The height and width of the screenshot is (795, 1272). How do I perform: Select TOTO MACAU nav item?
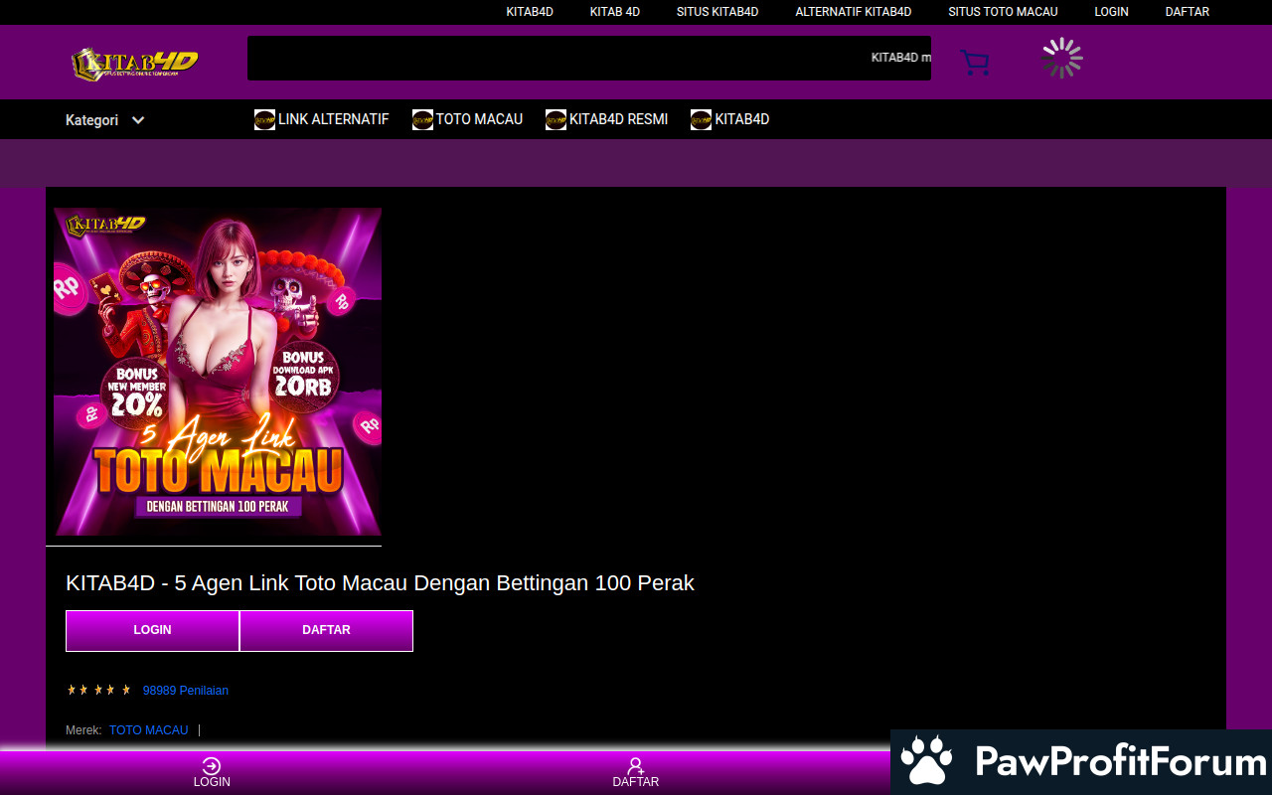[479, 119]
